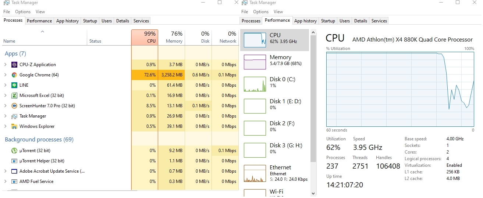Open Services tab in right window
483x198 pixels.
pos(379,21)
